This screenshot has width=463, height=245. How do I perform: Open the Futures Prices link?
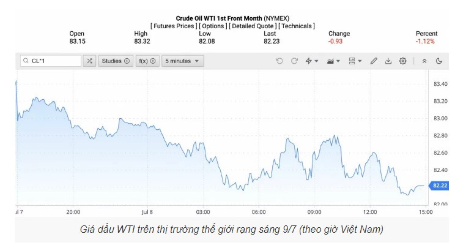(x=172, y=26)
